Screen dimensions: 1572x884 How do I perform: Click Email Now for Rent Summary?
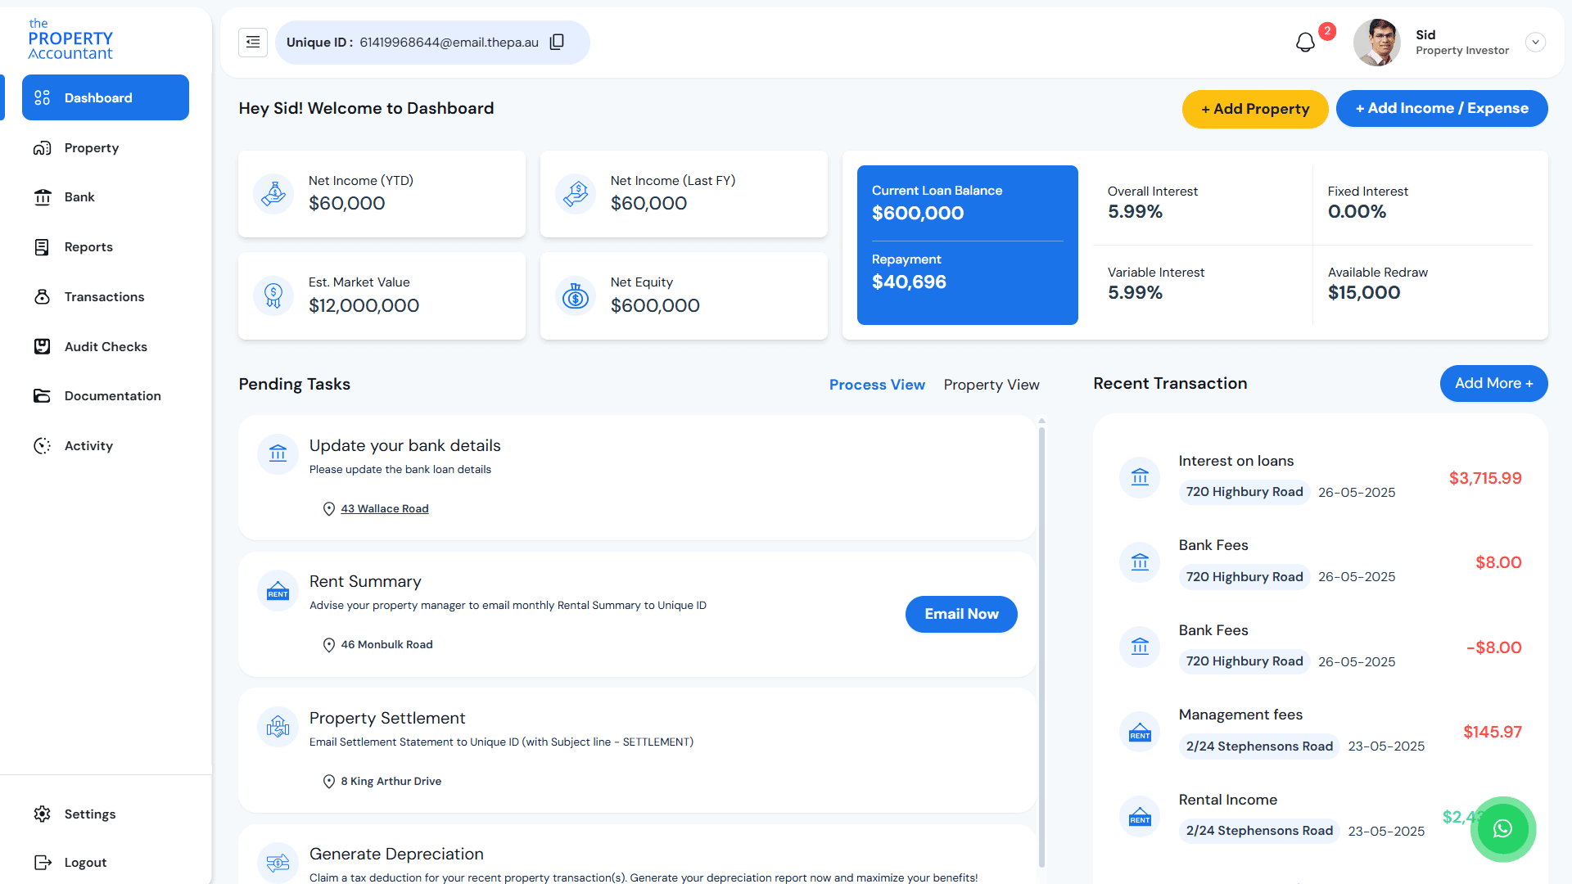[x=960, y=614]
